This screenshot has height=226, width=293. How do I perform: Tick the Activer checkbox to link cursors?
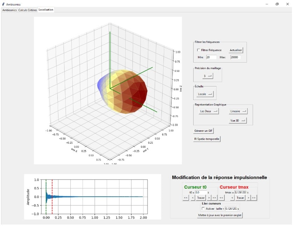203,209
